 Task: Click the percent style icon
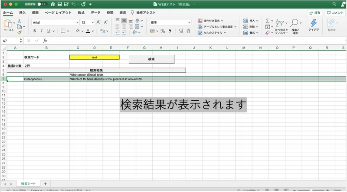(x=163, y=31)
